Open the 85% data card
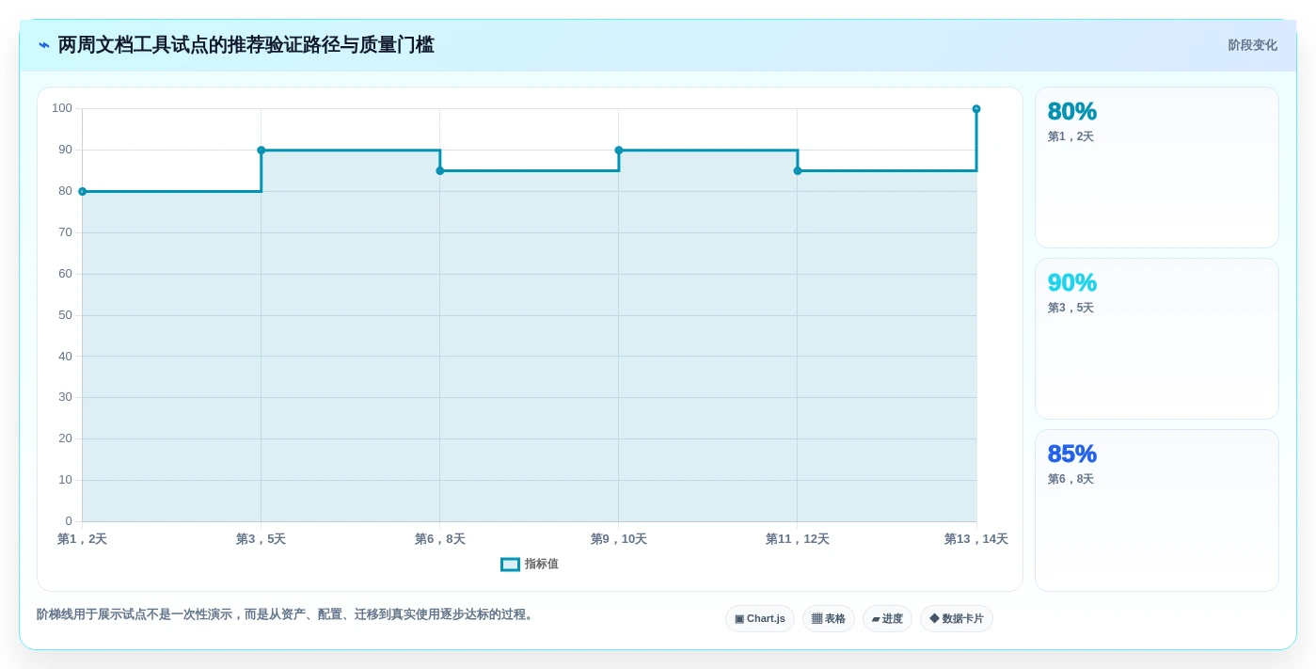The width and height of the screenshot is (1316, 669). [1157, 511]
